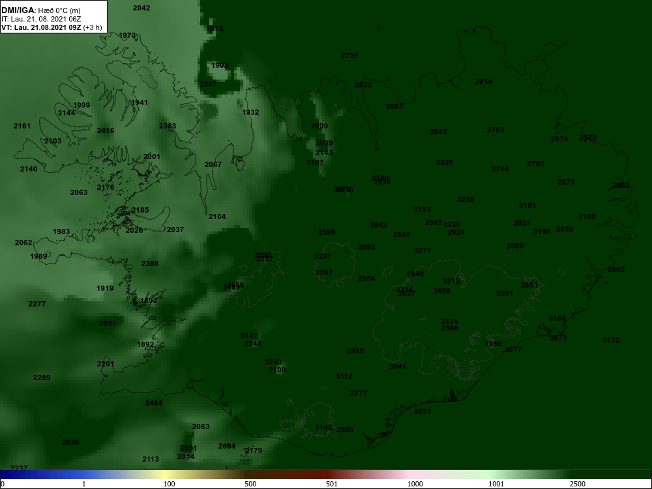
Task: Click the map value "2883"
Action: coord(394,106)
